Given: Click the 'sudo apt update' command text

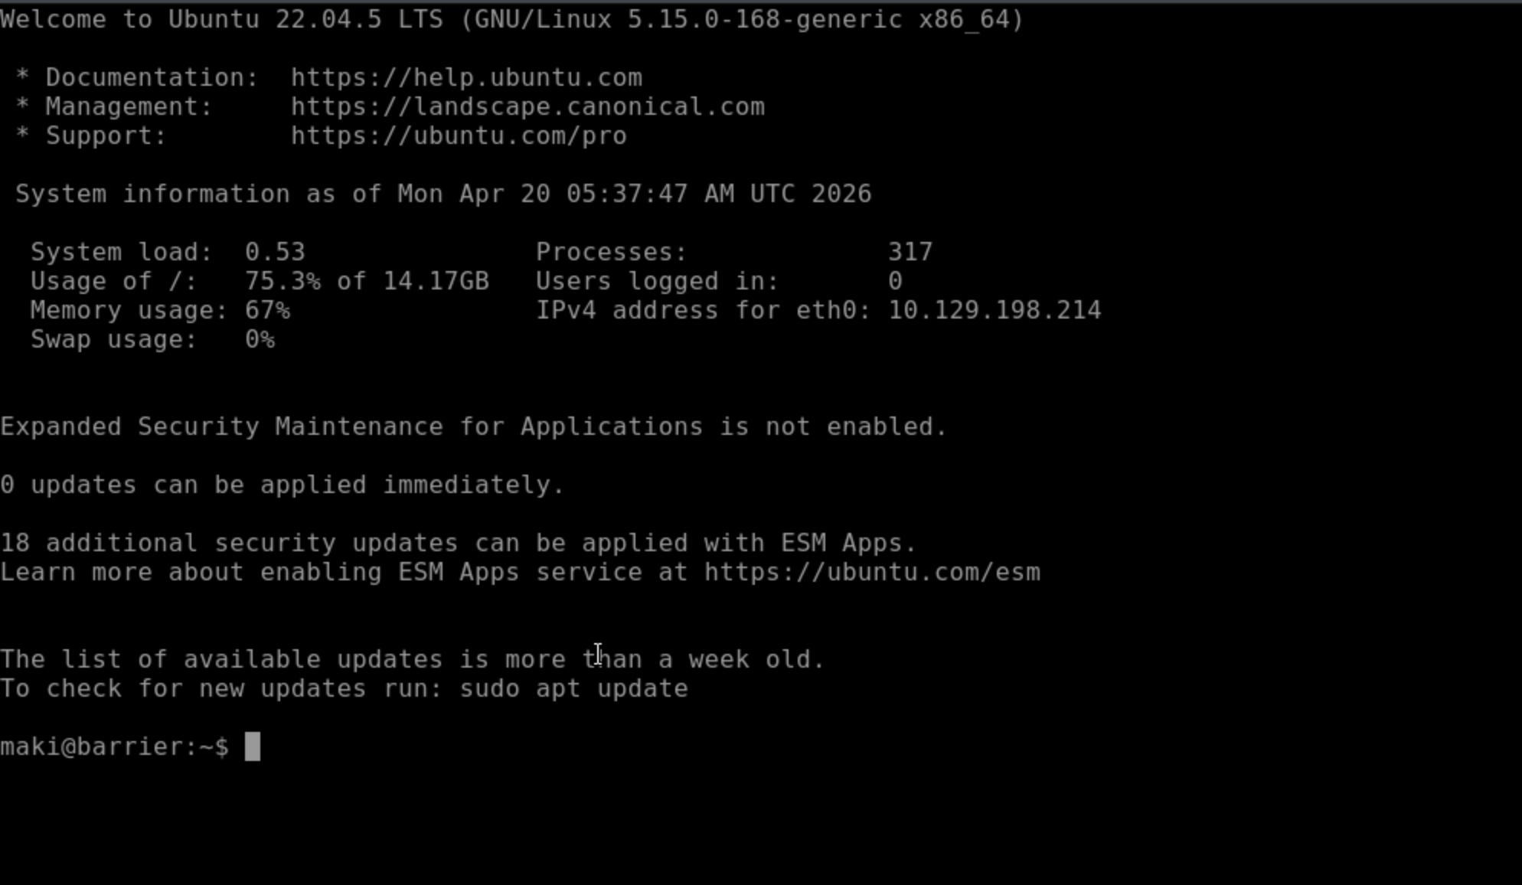Looking at the screenshot, I should [573, 688].
